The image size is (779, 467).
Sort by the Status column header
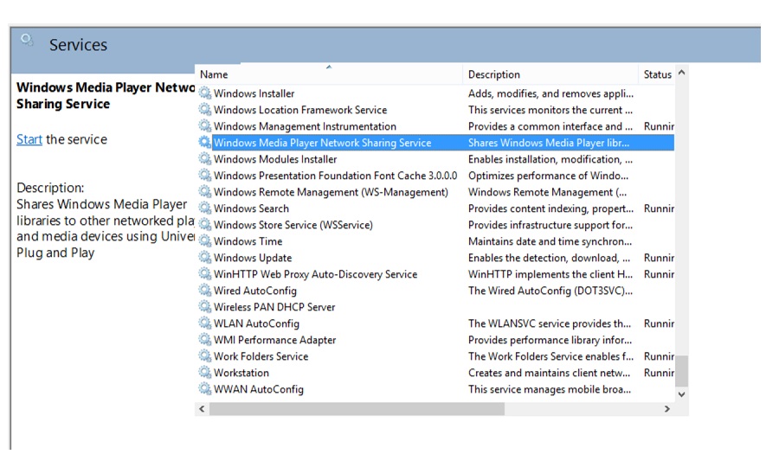point(656,74)
